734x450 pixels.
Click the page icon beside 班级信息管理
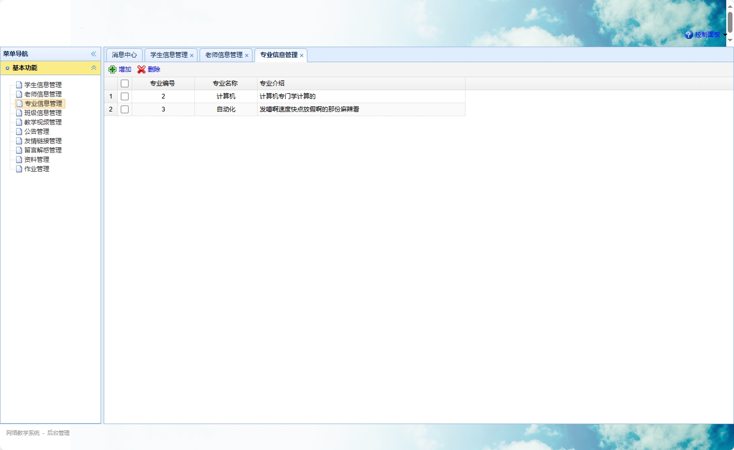tap(19, 113)
